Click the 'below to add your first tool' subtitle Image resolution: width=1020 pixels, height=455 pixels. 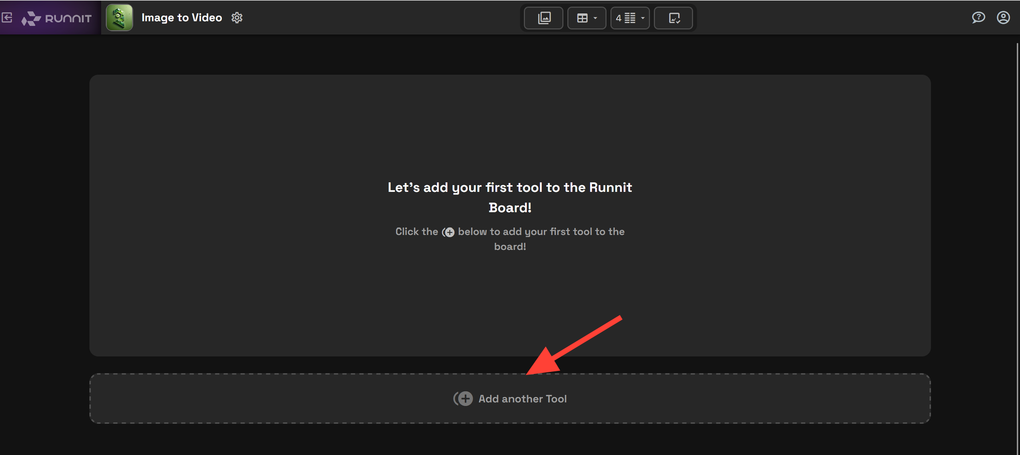[x=510, y=239]
